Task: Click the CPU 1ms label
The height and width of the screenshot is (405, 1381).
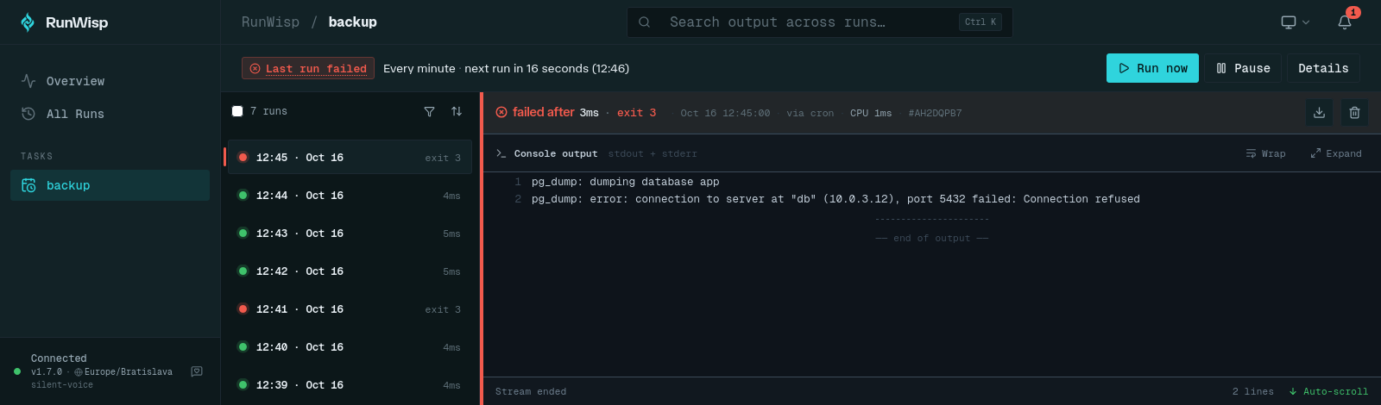Action: (x=871, y=113)
